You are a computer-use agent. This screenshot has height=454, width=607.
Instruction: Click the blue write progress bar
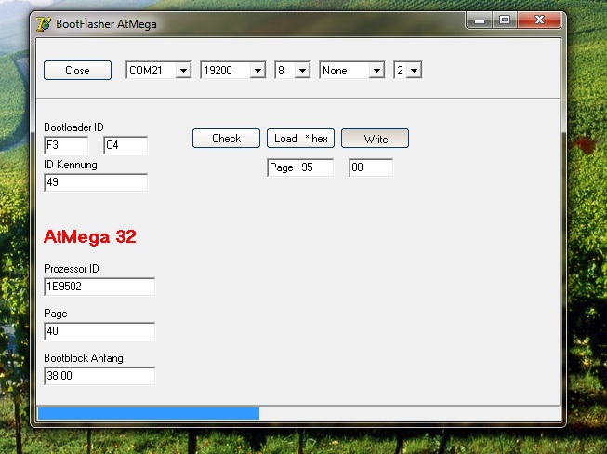[149, 413]
